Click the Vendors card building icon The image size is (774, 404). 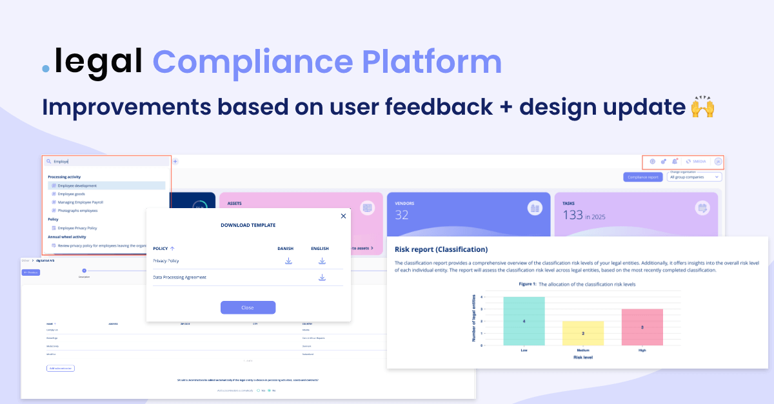click(x=535, y=207)
